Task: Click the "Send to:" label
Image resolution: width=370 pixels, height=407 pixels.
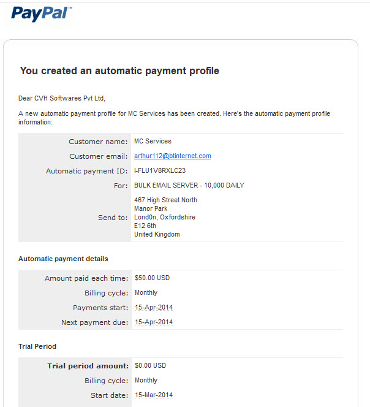Action: click(113, 218)
